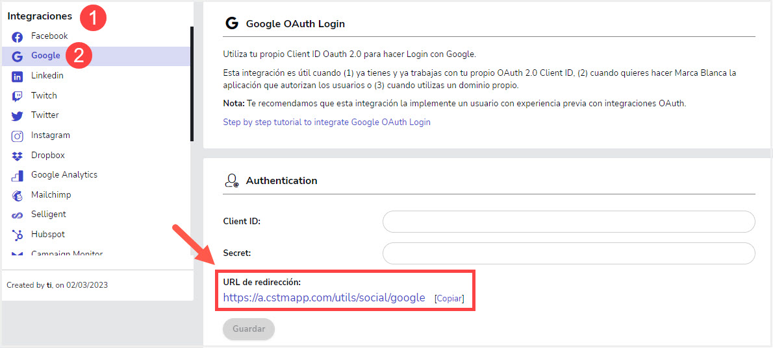Open the Hubspot menu entry label

(x=48, y=235)
